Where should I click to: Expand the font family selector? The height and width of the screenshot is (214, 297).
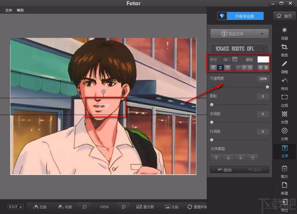click(263, 49)
